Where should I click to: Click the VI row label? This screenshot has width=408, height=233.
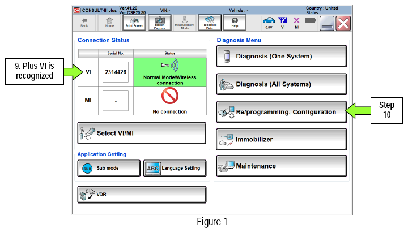tap(88, 72)
